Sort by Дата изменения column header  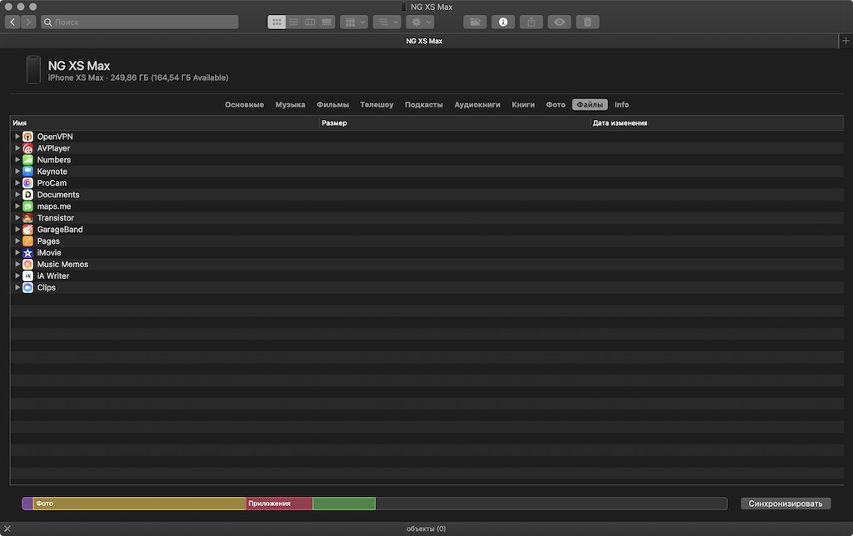(x=716, y=123)
